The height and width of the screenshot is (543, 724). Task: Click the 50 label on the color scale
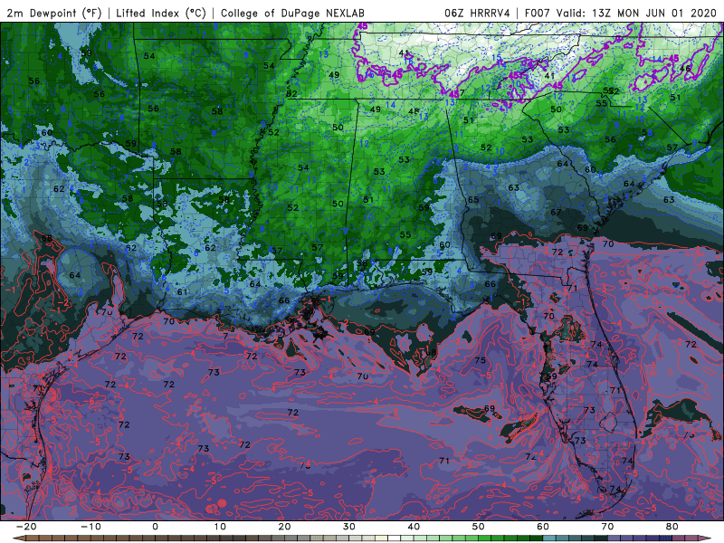[x=479, y=527]
